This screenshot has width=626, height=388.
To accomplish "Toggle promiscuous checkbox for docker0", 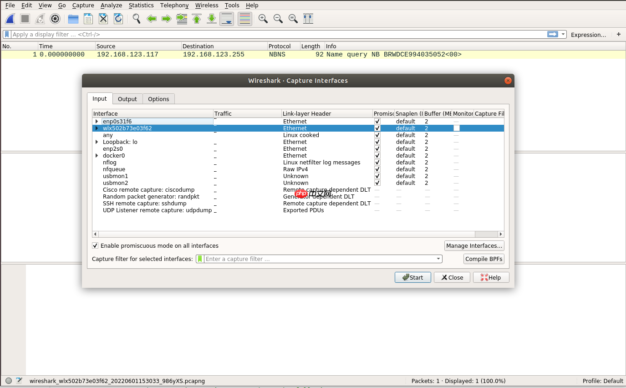I will 377,156.
